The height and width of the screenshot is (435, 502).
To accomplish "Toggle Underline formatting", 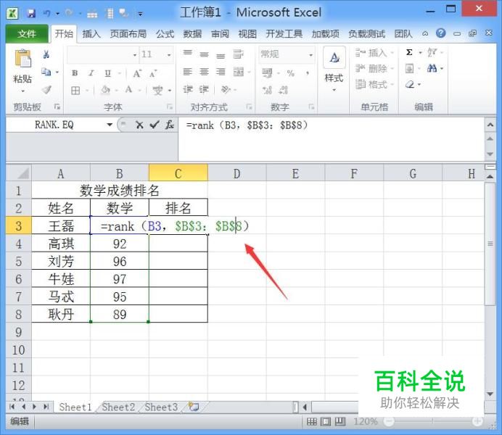I will coord(107,73).
